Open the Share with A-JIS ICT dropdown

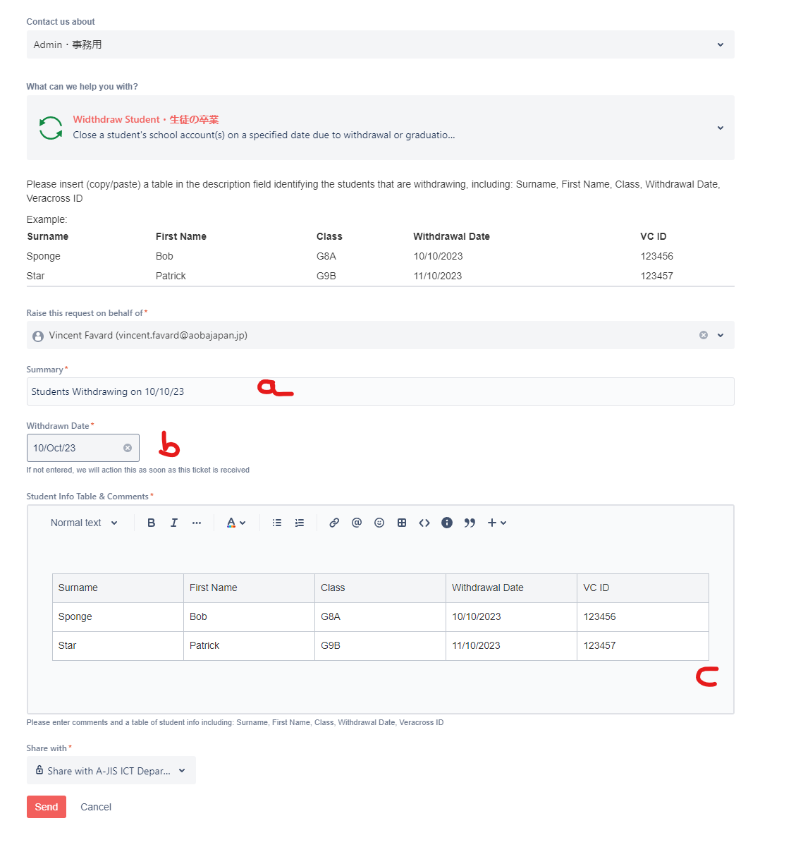click(x=111, y=771)
